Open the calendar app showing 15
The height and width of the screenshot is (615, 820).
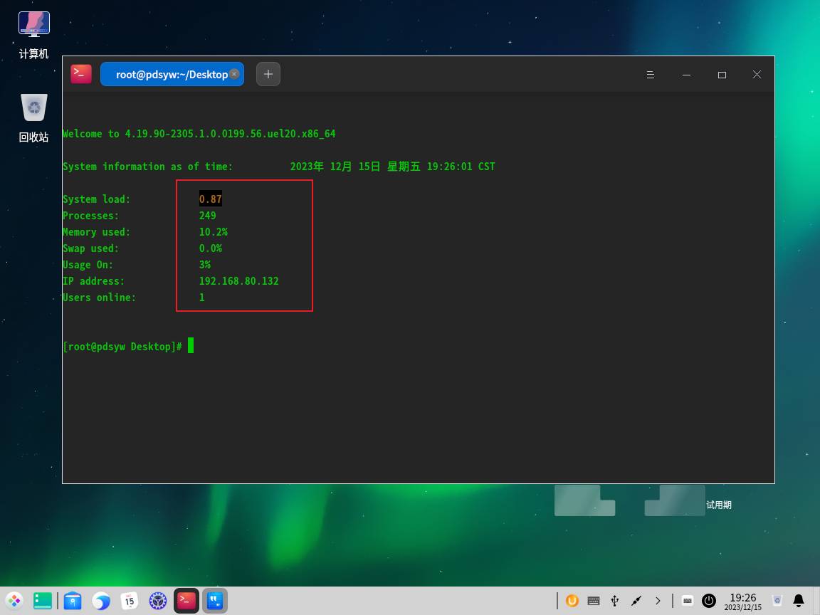(x=129, y=601)
